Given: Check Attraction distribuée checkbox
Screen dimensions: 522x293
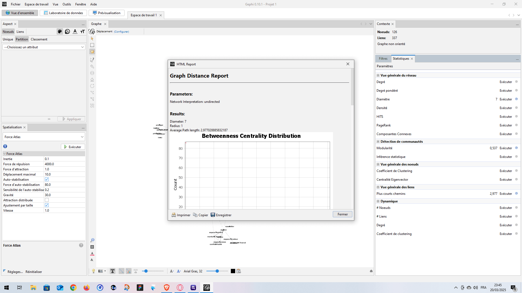Looking at the screenshot, I should (47, 200).
